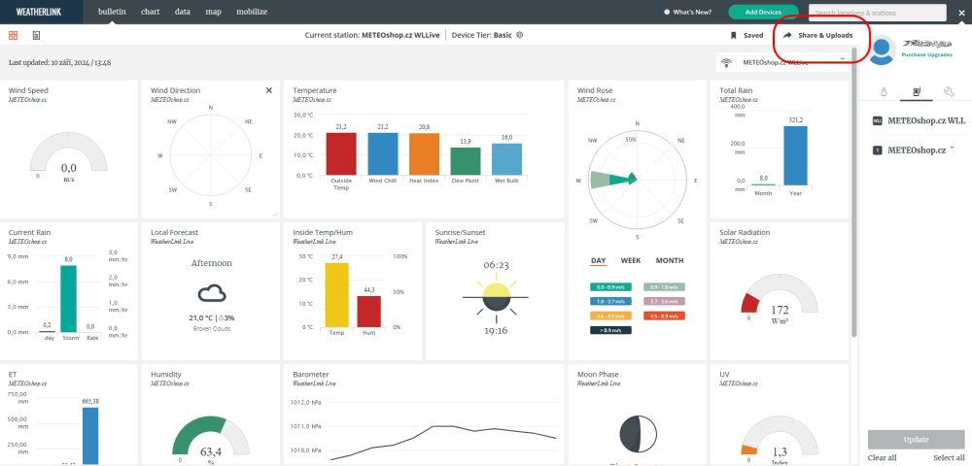Switch Wind Rose to WEEK view

[x=631, y=261]
